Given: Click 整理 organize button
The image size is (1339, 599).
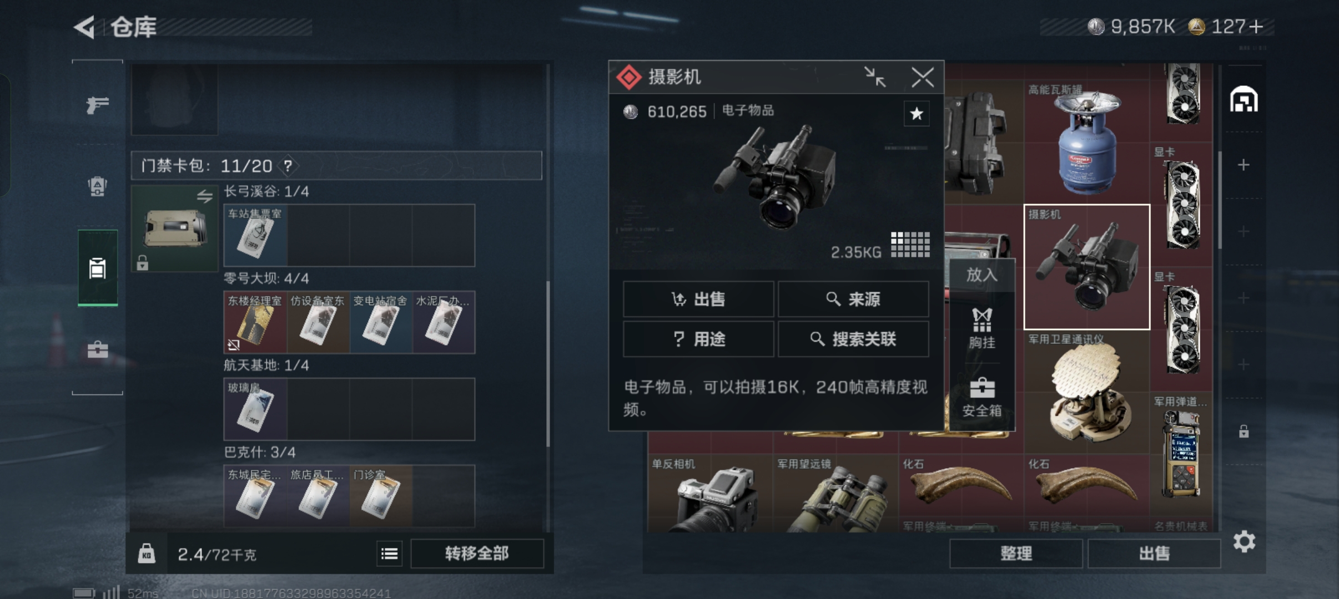Looking at the screenshot, I should 1016,554.
